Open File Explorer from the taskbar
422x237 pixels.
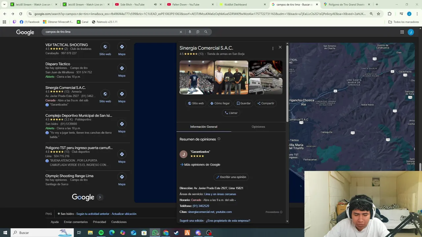[90, 233]
